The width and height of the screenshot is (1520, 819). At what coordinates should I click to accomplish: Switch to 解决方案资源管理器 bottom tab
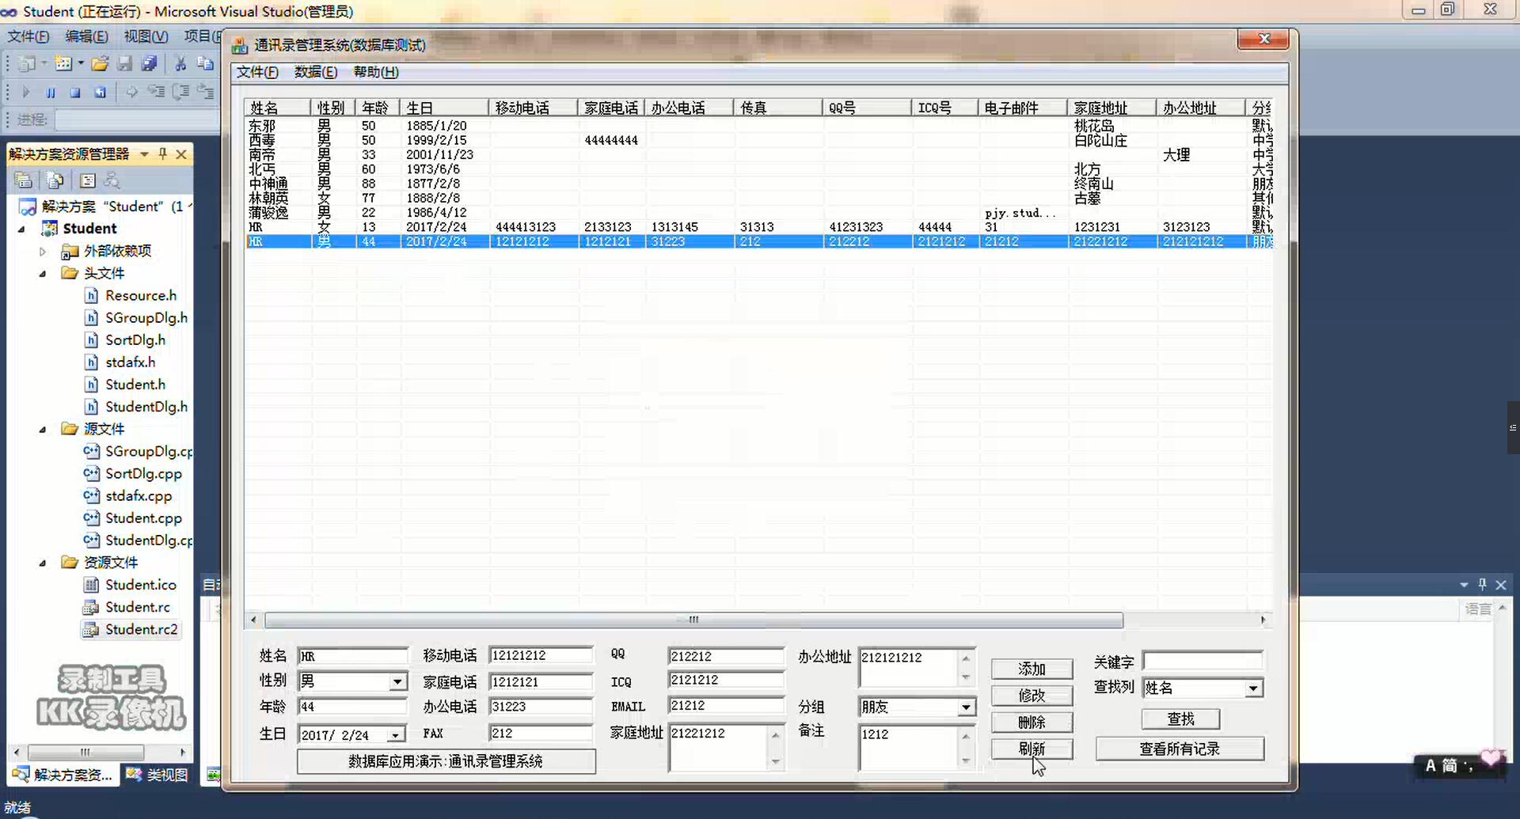(63, 775)
